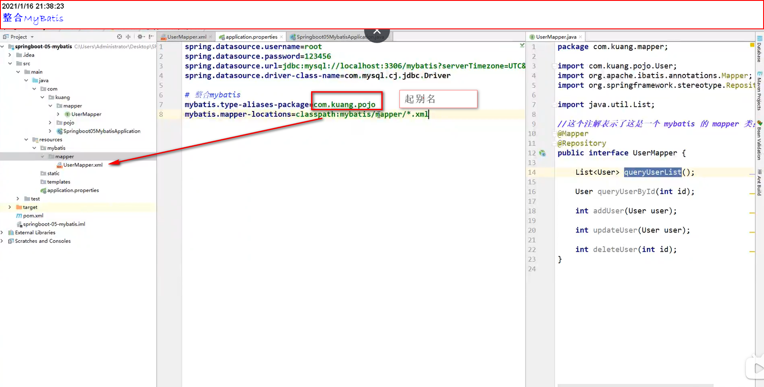This screenshot has width=764, height=387.
Task: Expand the .idea folder
Action: pyautogui.click(x=10, y=55)
